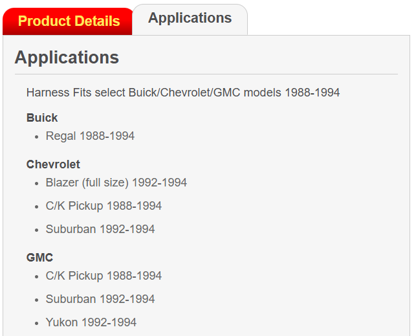Open the Product Details tab
The width and height of the screenshot is (416, 336).
[67, 21]
